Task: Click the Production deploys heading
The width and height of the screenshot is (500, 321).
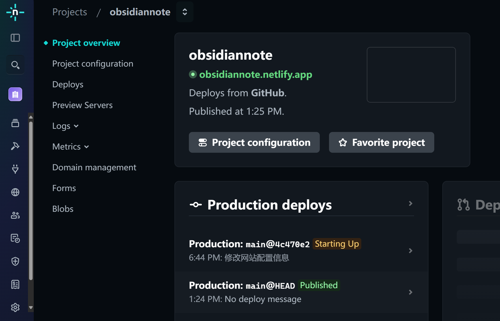Action: pyautogui.click(x=270, y=205)
